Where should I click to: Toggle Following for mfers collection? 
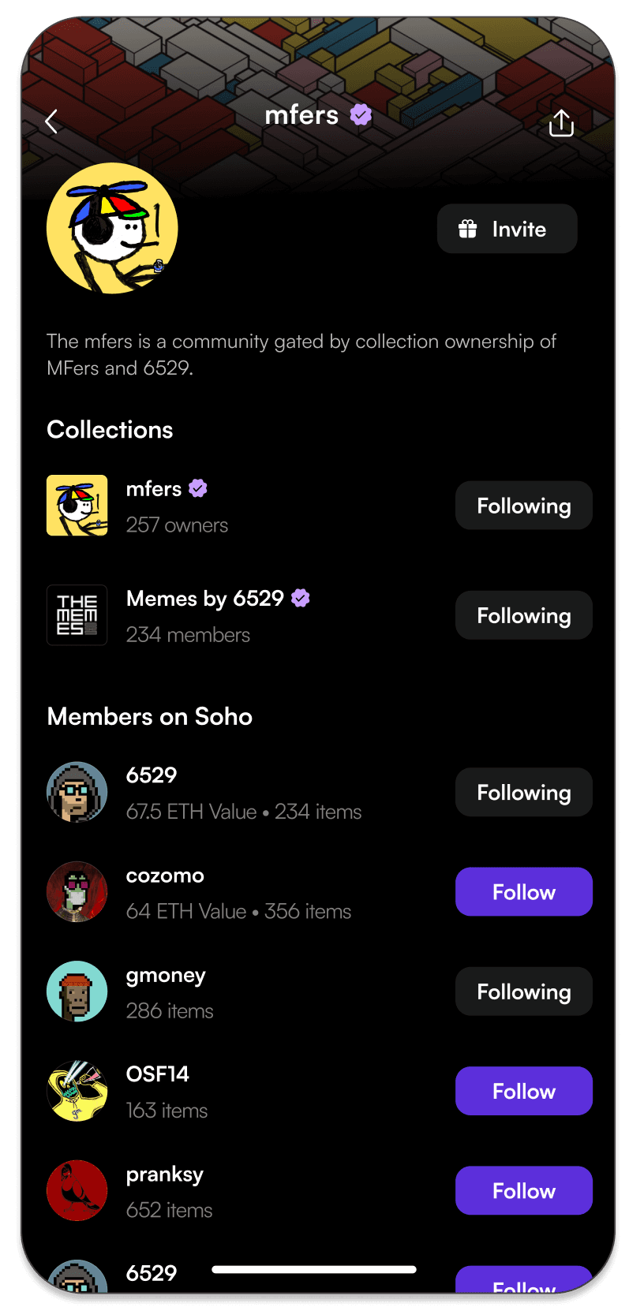(523, 506)
